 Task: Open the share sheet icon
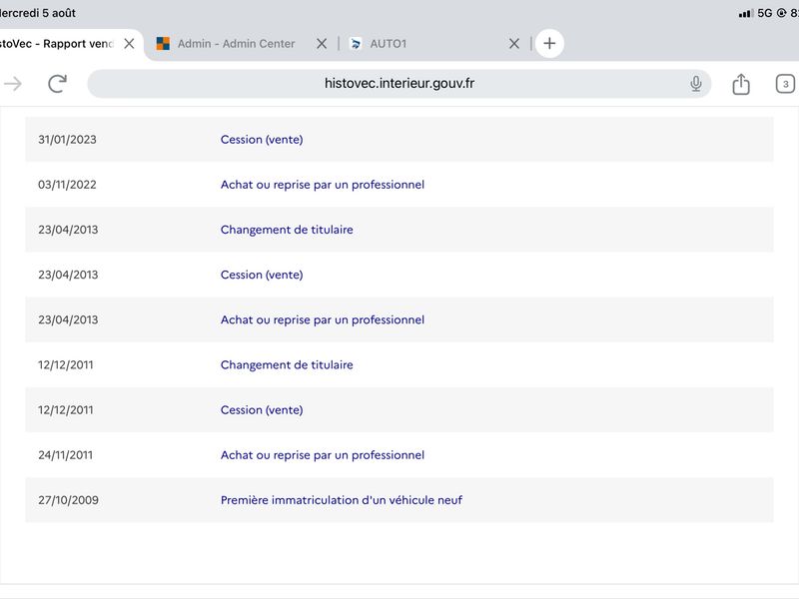coord(741,84)
